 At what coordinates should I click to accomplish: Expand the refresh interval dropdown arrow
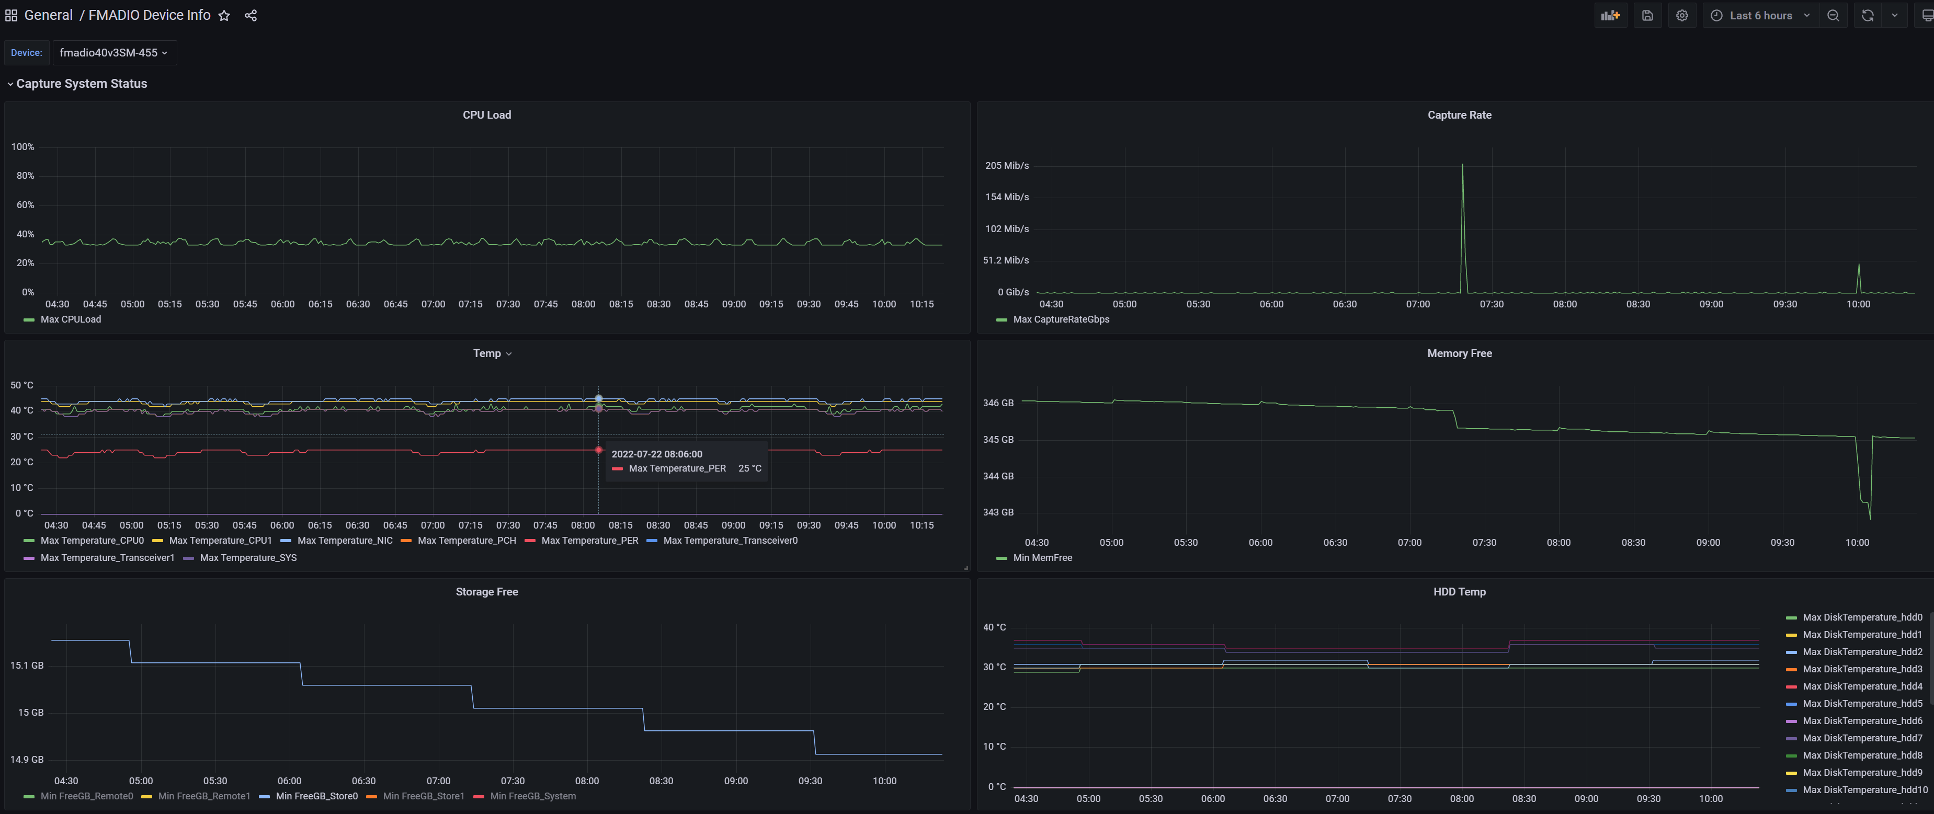point(1894,16)
